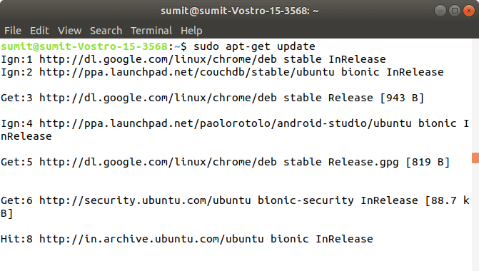The width and height of the screenshot is (479, 271).
Task: Click the green sumit@sumit-Vostro prompt text
Action: tap(84, 46)
